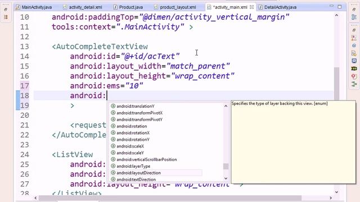This screenshot has width=360, height=202.
Task: Switch to the DetailActivity.java tab
Action: tap(277, 7)
